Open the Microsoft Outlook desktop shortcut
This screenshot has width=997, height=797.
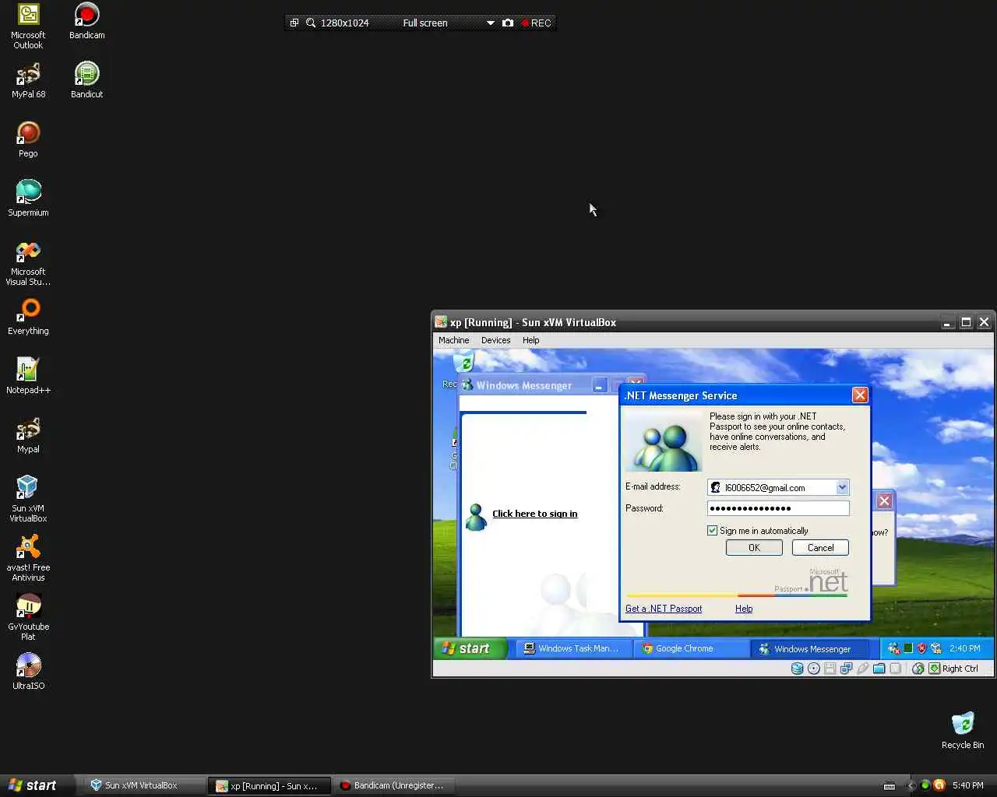pyautogui.click(x=28, y=26)
